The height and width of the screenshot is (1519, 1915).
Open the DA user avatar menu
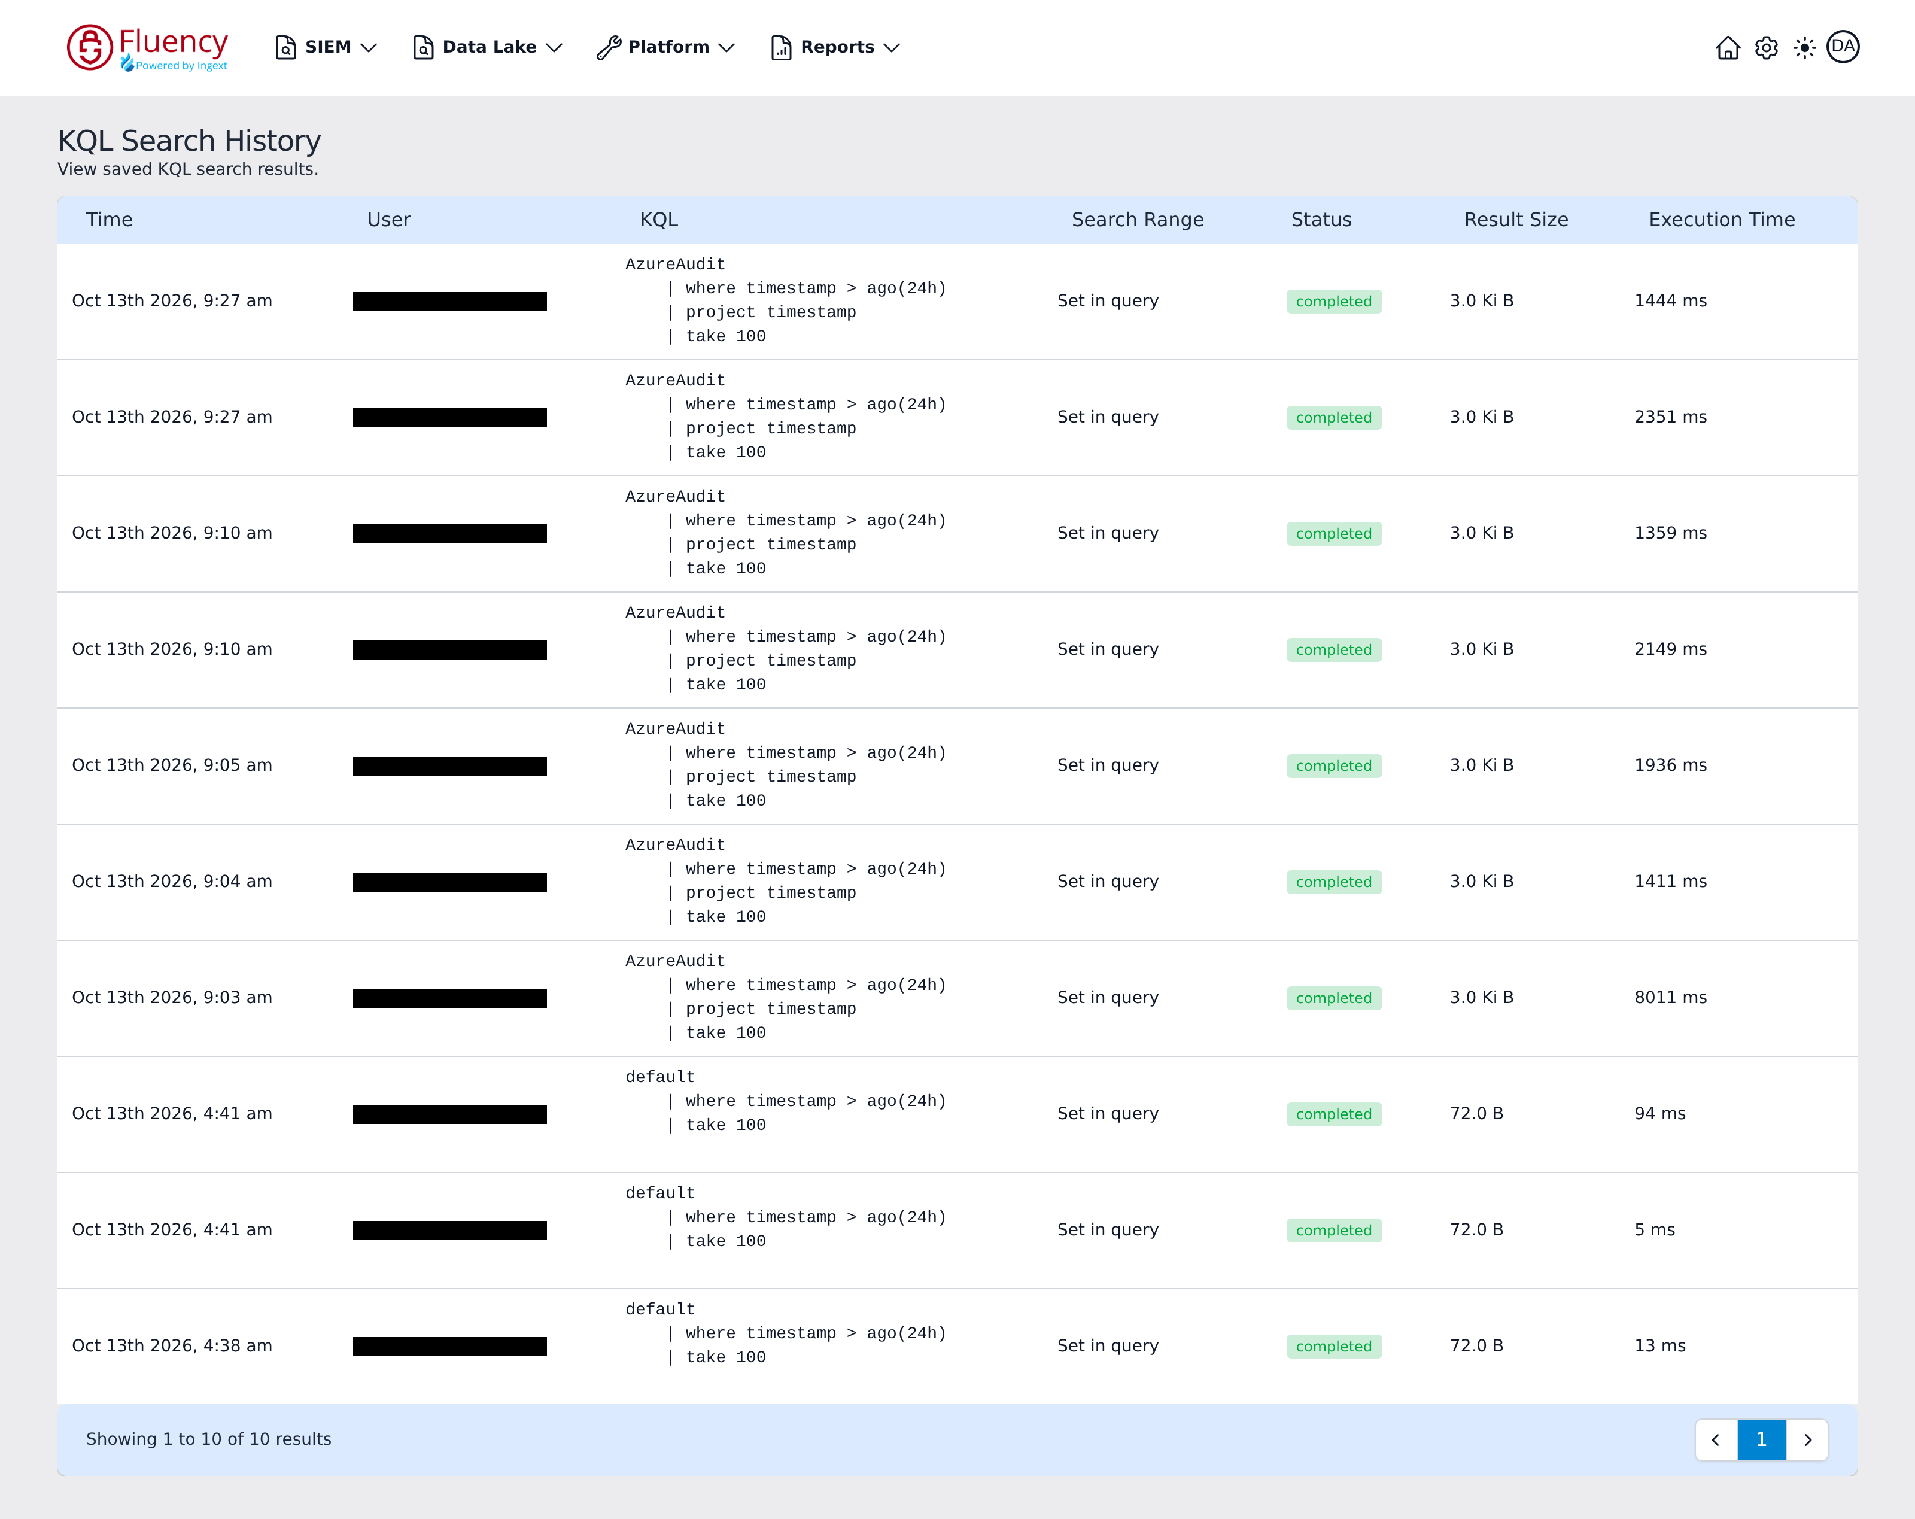tap(1843, 47)
